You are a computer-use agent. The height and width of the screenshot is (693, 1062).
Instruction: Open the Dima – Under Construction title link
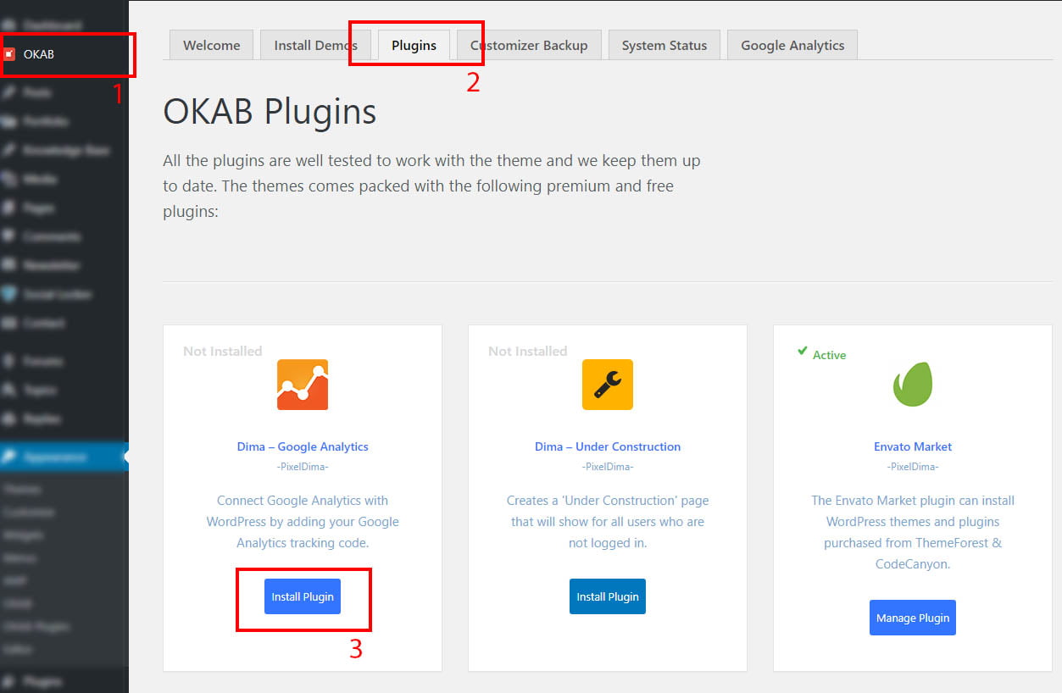[608, 446]
